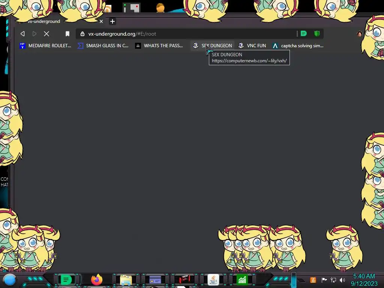Open the captcha solving sim... bookmark

(298, 45)
